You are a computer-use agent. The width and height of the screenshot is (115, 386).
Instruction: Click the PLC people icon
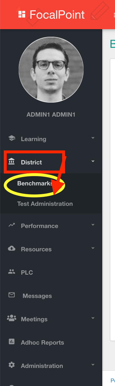click(12, 272)
